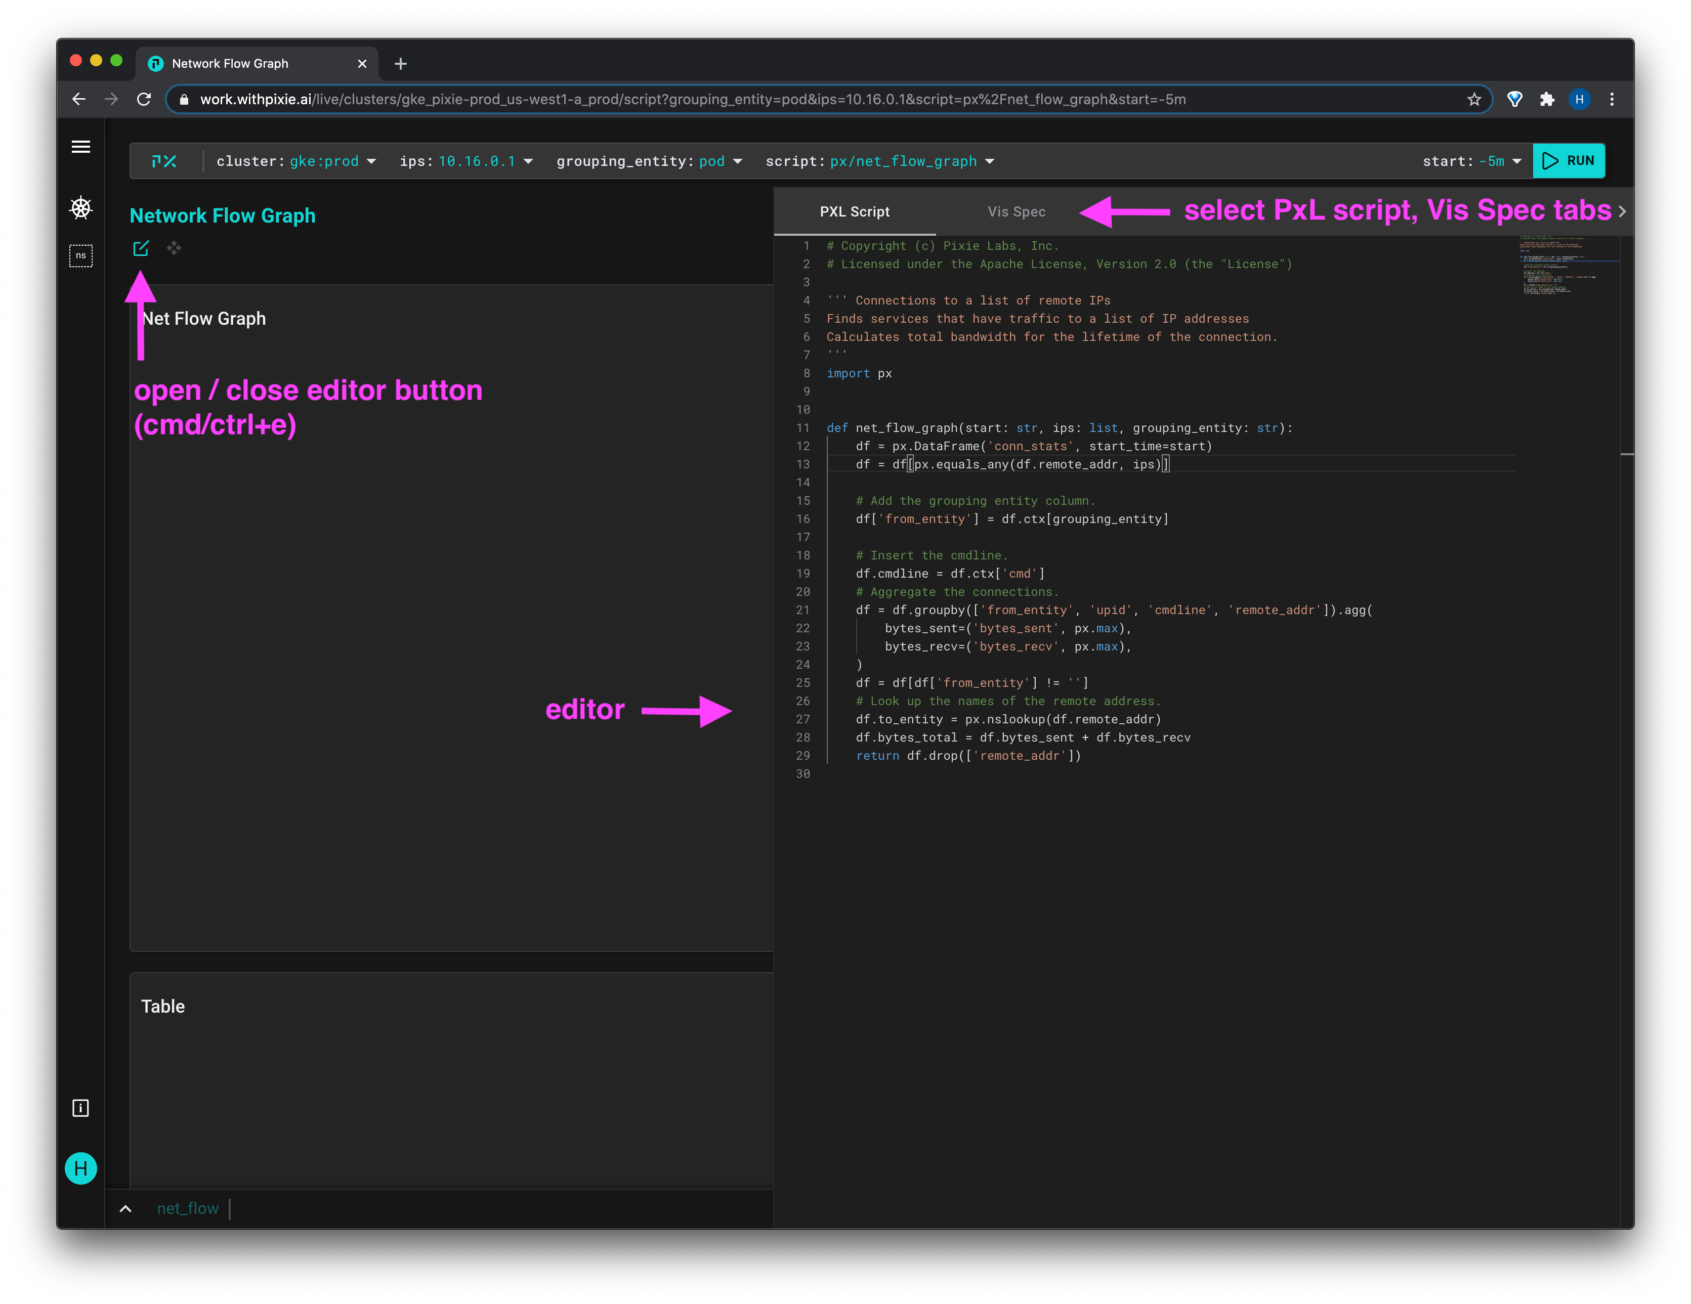
Task: Click the move widgets icon
Action: [174, 248]
